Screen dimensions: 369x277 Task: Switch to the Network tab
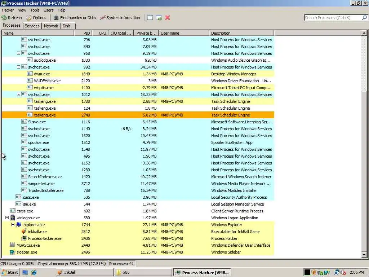(x=51, y=26)
